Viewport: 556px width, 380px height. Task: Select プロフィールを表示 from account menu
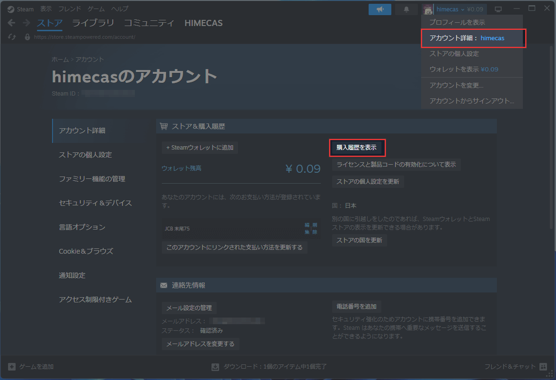click(472, 22)
